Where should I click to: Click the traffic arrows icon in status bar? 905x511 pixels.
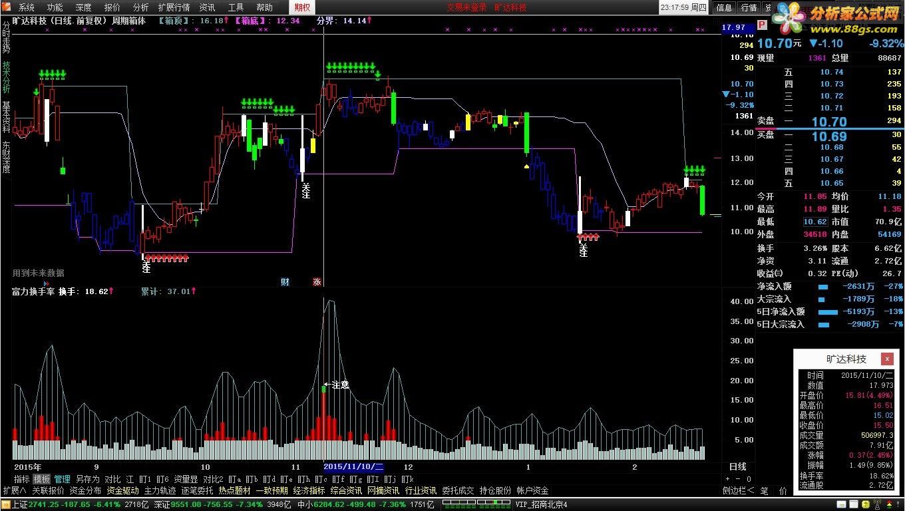(x=890, y=505)
